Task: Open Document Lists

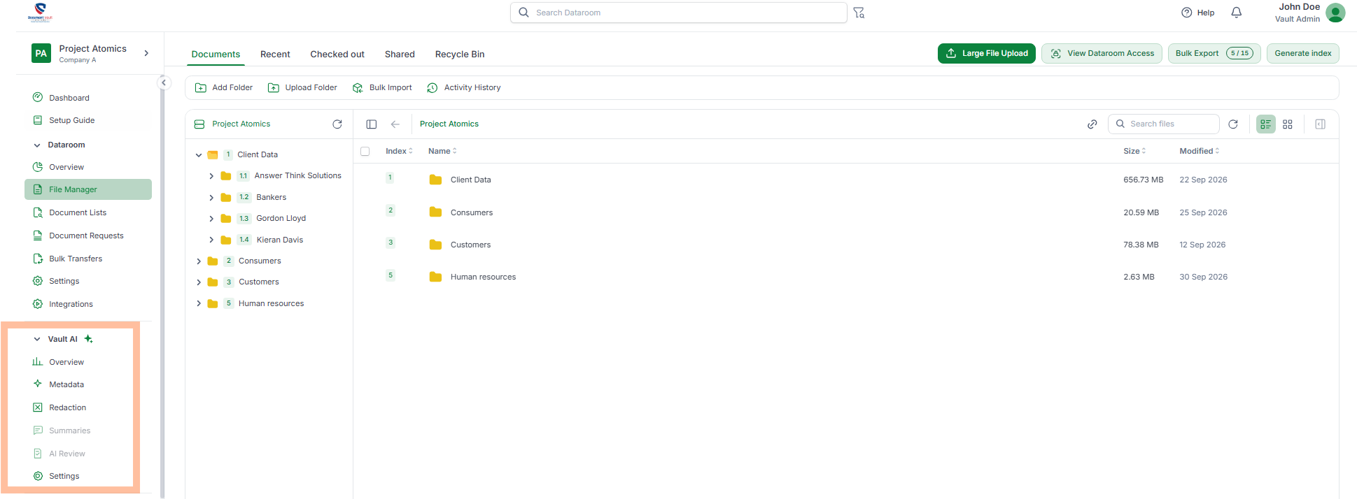Action: point(78,212)
